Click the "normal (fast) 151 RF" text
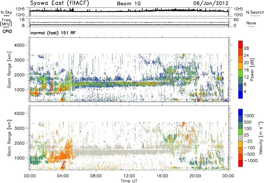 pos(53,33)
